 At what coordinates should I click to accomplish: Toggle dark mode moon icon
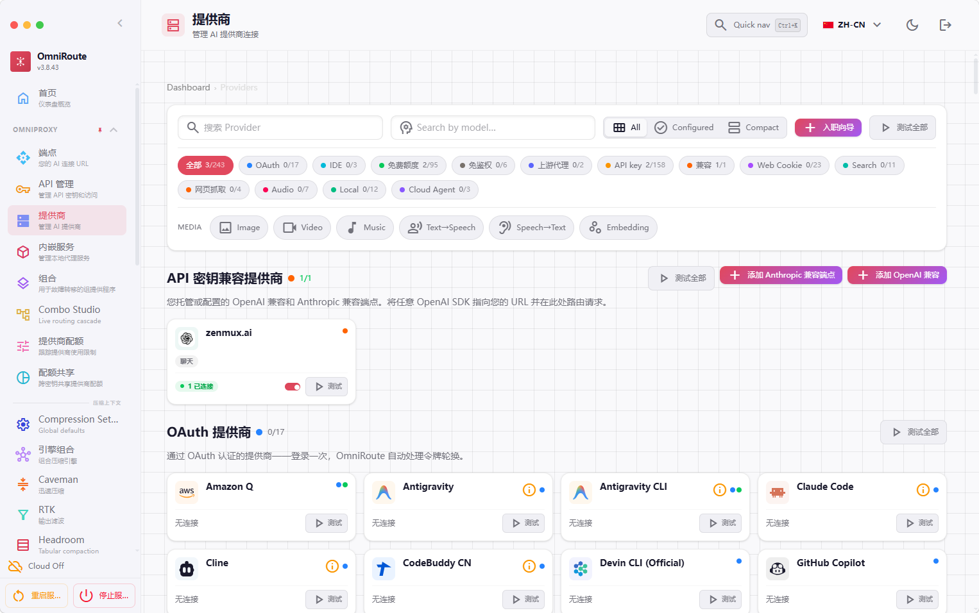pyautogui.click(x=912, y=25)
